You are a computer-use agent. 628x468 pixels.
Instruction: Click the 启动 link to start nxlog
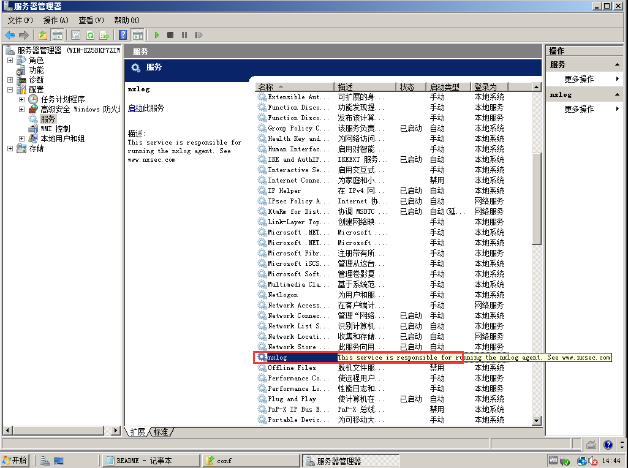click(135, 108)
